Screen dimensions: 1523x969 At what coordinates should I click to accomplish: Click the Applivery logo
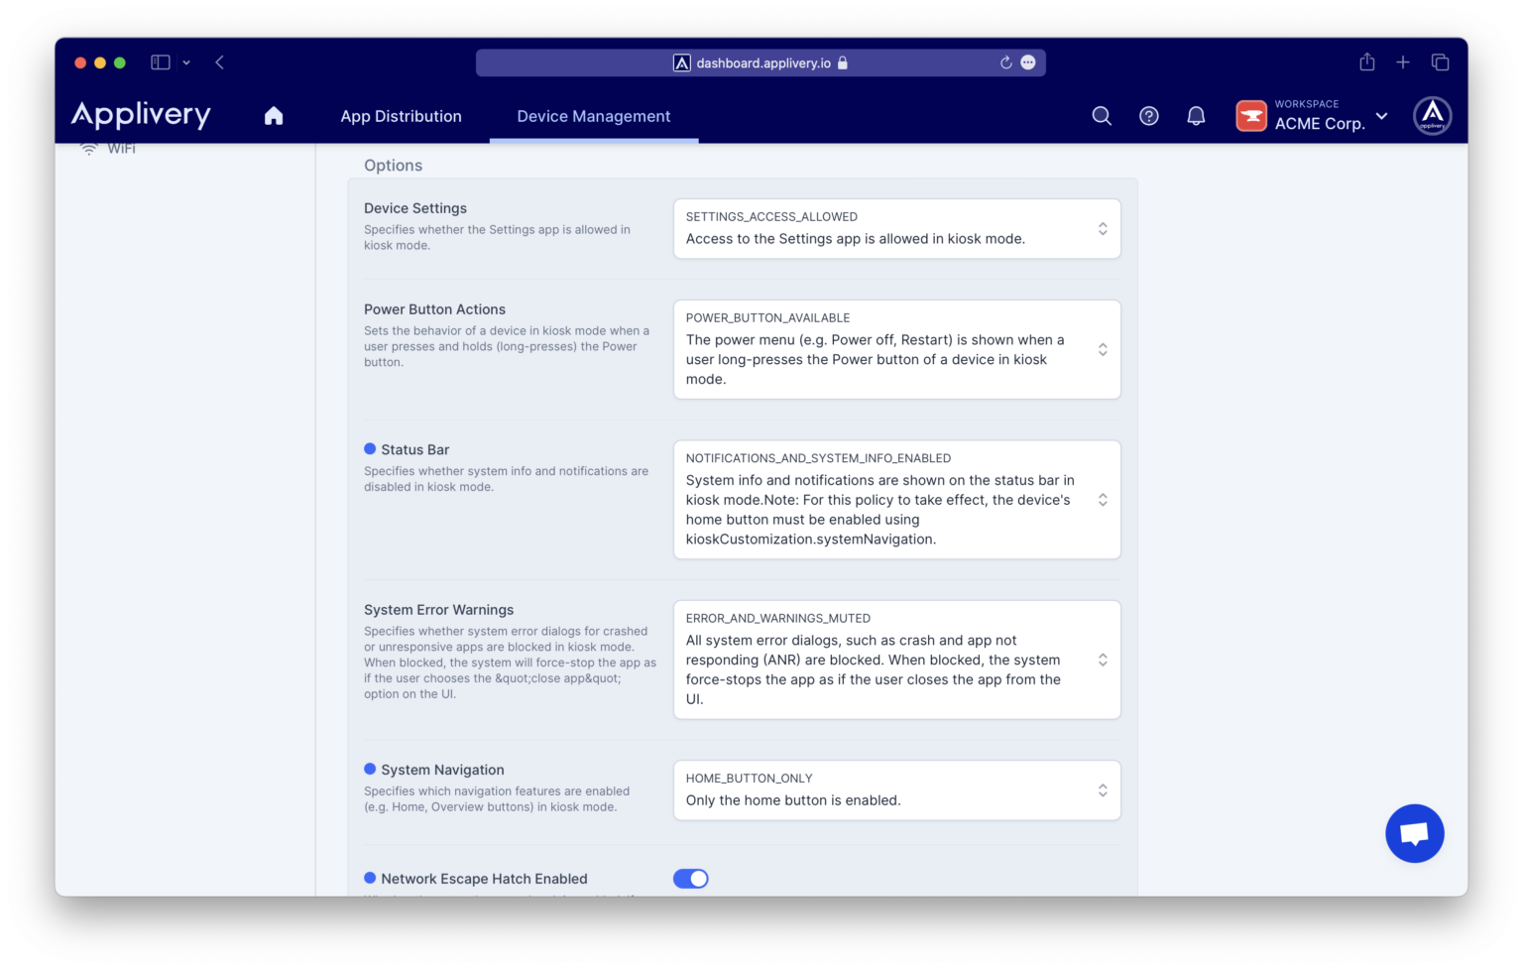click(140, 115)
